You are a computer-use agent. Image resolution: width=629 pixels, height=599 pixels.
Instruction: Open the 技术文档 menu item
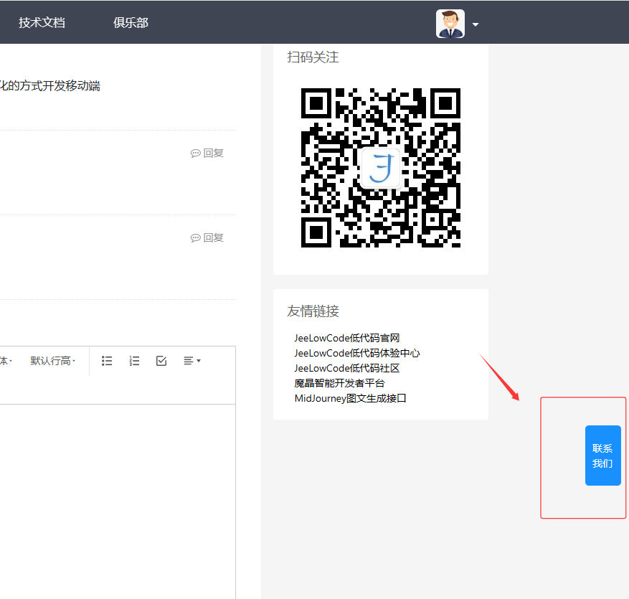tap(42, 22)
